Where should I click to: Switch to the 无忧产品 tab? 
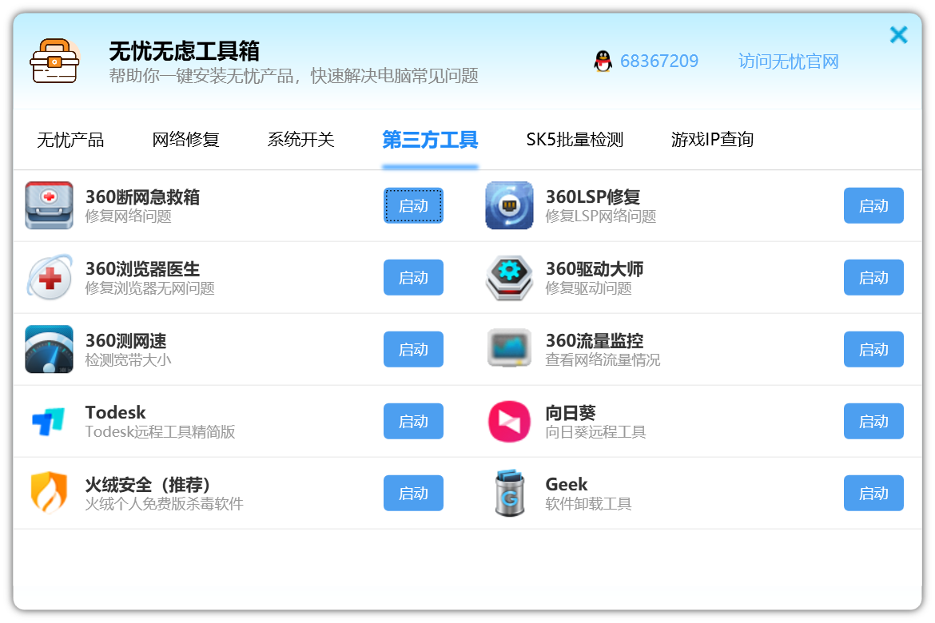point(70,140)
